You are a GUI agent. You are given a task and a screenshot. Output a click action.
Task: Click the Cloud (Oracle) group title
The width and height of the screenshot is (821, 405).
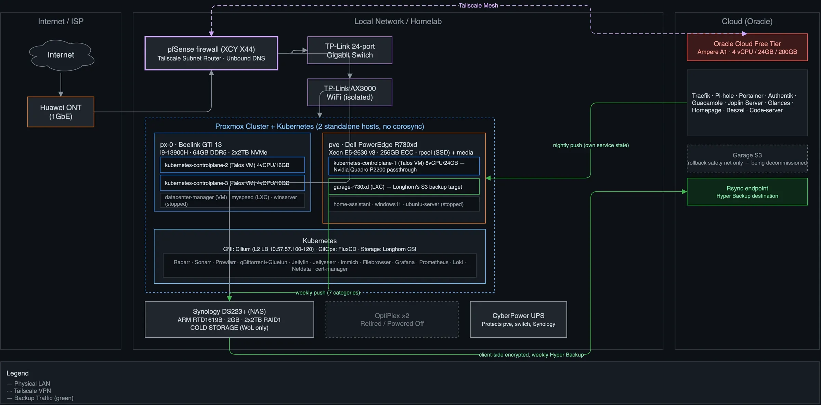pos(747,21)
